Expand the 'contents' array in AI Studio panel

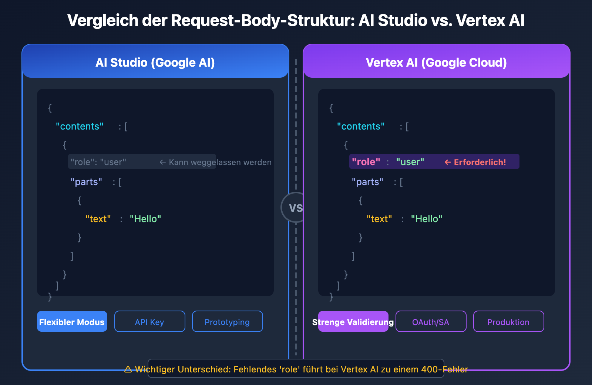point(79,126)
